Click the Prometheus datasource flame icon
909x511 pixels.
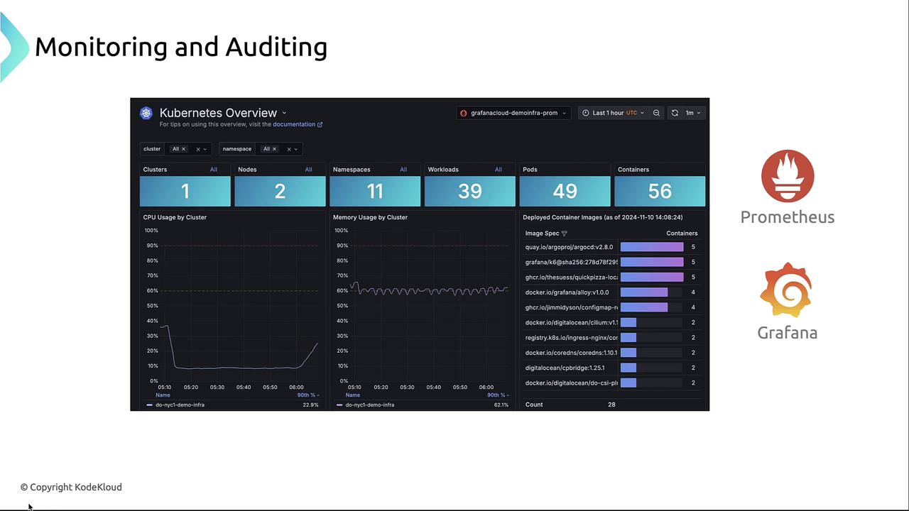464,113
